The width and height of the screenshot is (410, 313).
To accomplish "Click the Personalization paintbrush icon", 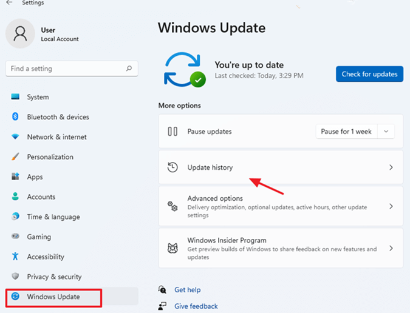I will [x=15, y=157].
